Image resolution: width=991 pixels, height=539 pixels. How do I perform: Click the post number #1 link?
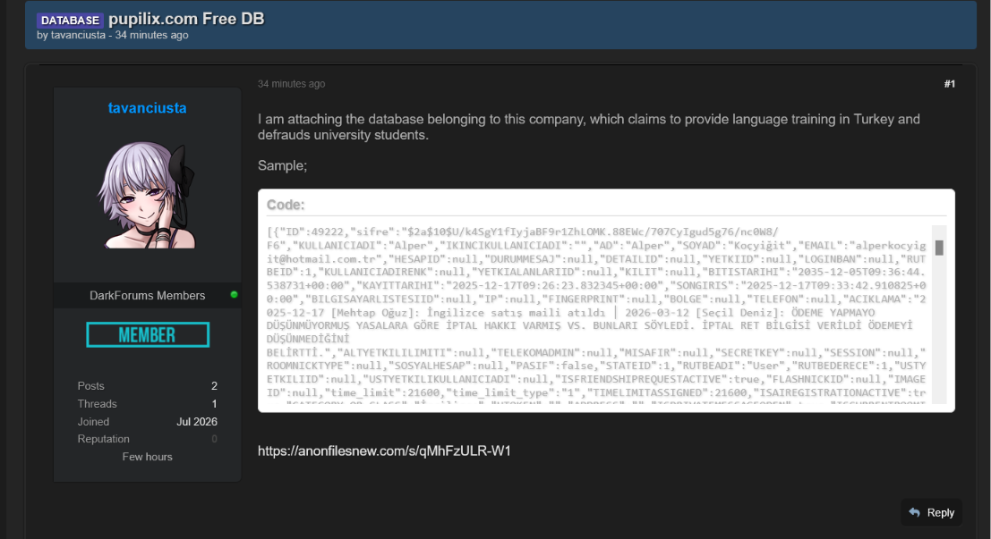point(949,84)
